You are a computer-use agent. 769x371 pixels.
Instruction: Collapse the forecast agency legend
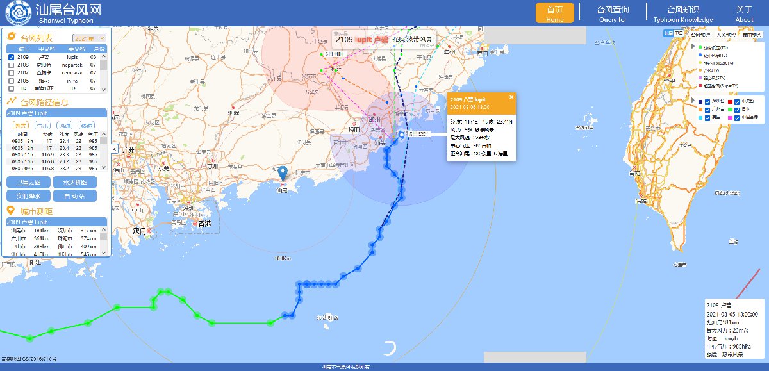coord(693,101)
